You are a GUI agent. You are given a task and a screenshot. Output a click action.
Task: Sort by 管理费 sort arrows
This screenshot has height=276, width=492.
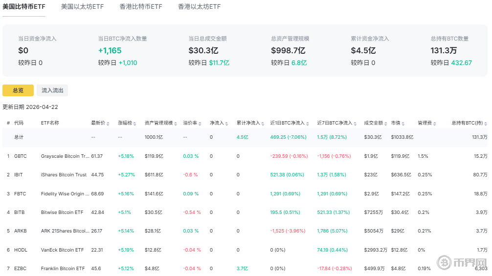(x=435, y=124)
